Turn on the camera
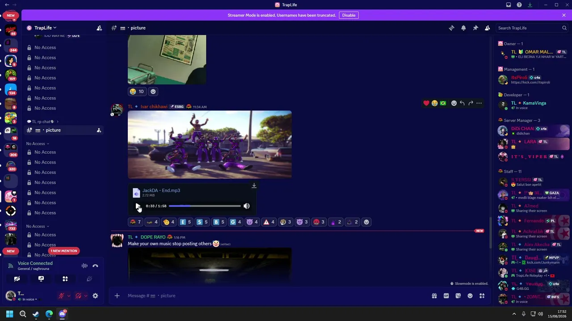The height and width of the screenshot is (321, 572). click(x=17, y=279)
